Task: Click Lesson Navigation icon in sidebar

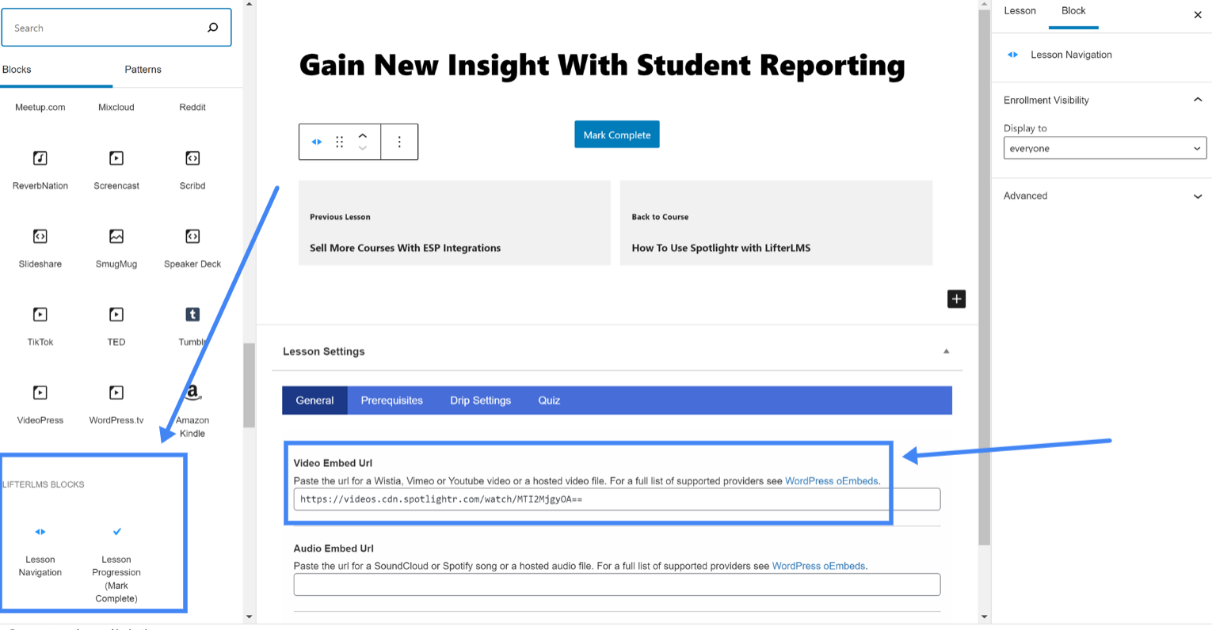Action: click(1012, 55)
